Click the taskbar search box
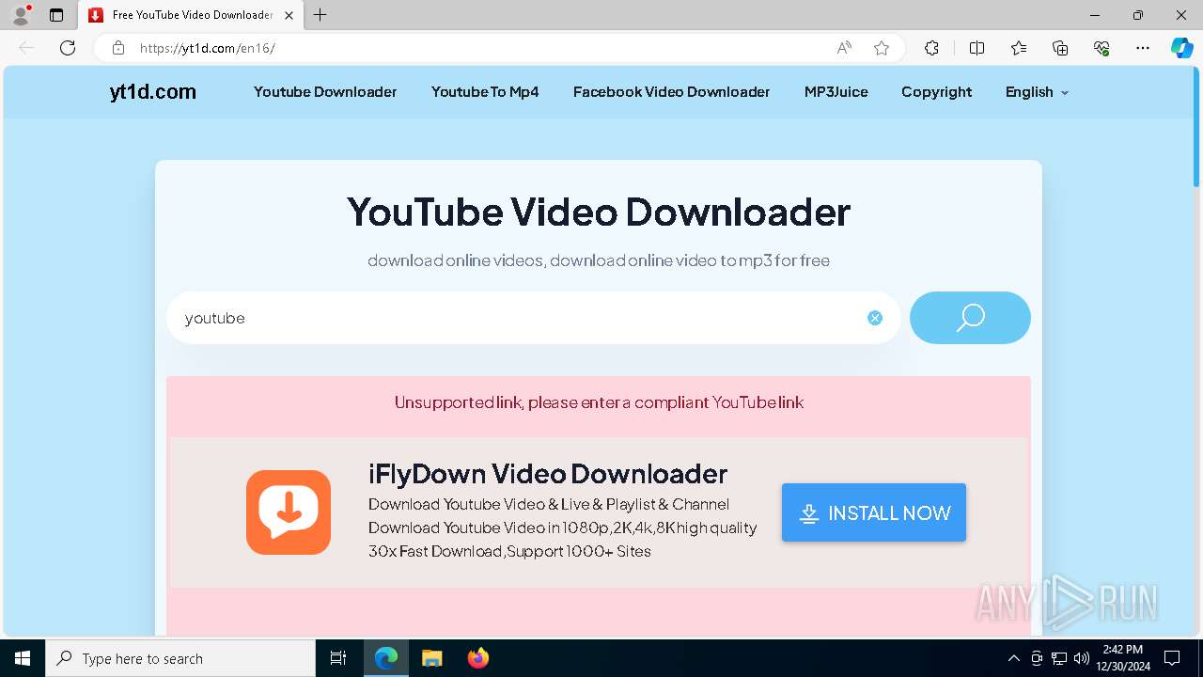 coord(180,658)
